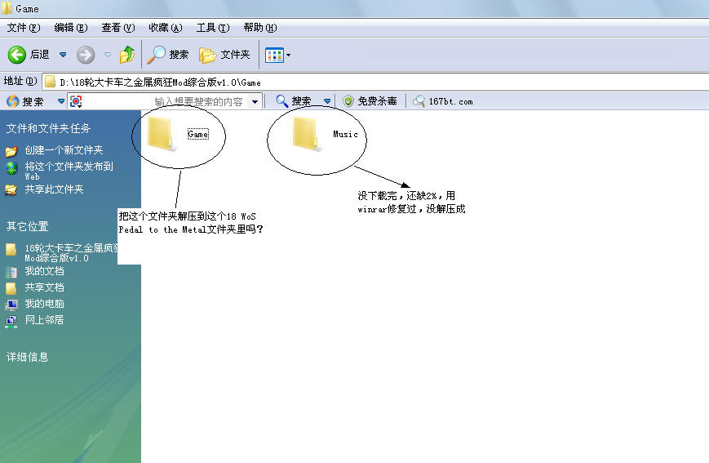Collapse the 文件和文件夹任务 section header

(48, 128)
